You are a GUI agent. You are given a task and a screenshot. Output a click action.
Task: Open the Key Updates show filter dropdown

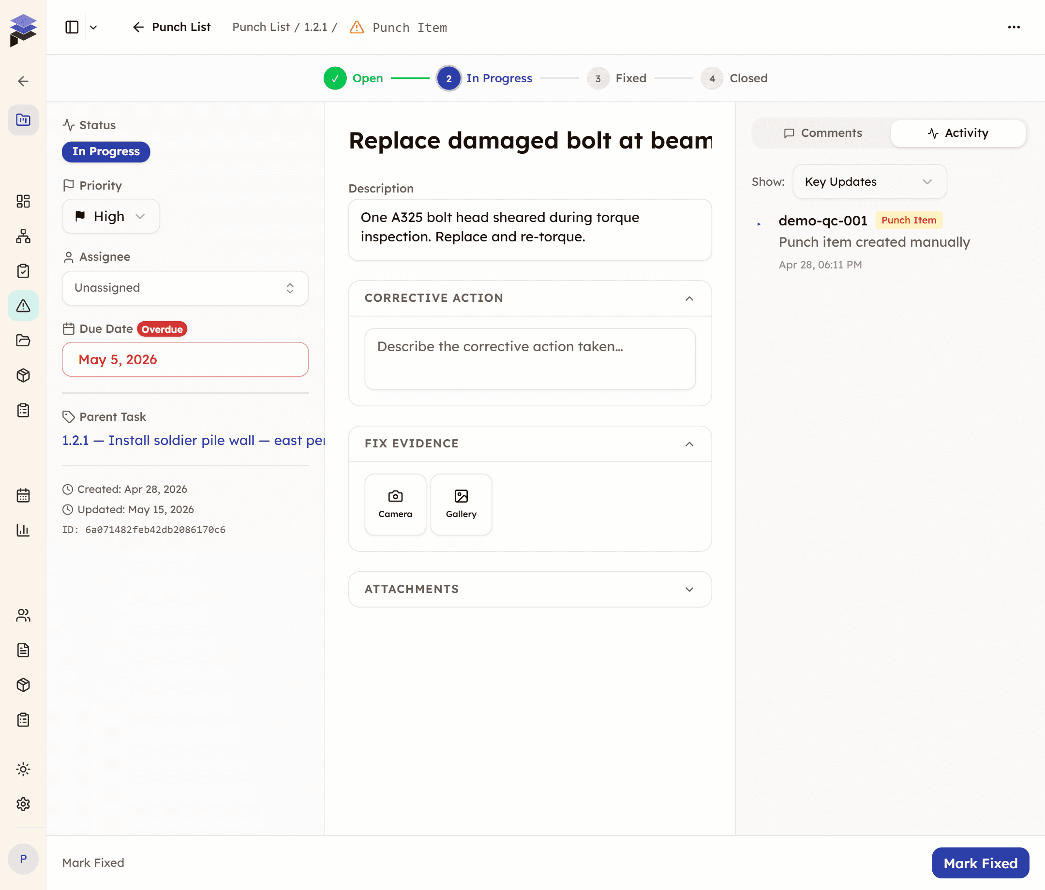[869, 181]
